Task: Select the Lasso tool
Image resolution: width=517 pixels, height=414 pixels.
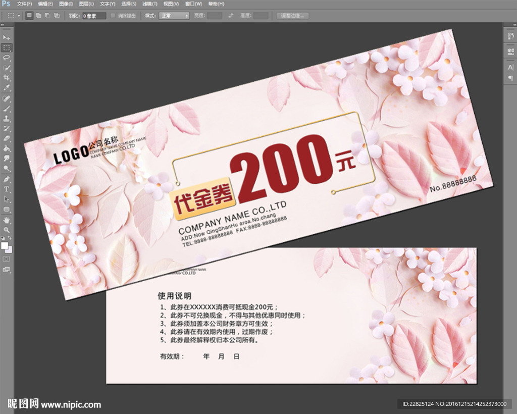Action: tap(6, 58)
